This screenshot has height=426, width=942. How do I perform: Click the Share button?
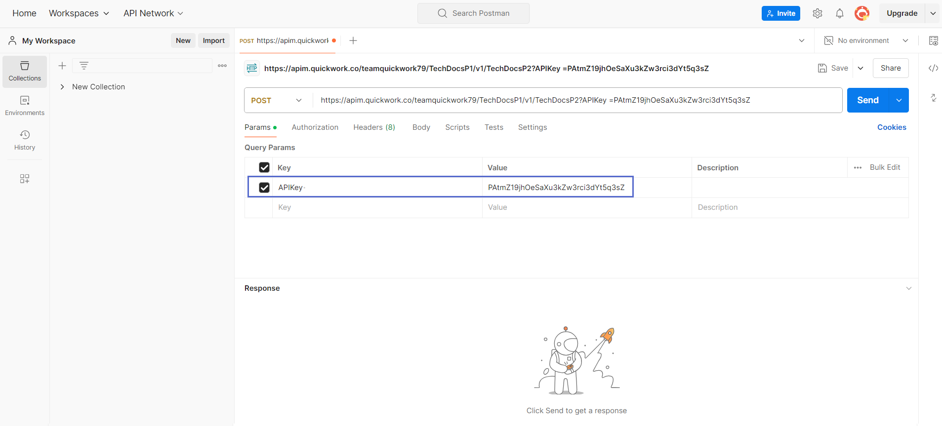(891, 68)
